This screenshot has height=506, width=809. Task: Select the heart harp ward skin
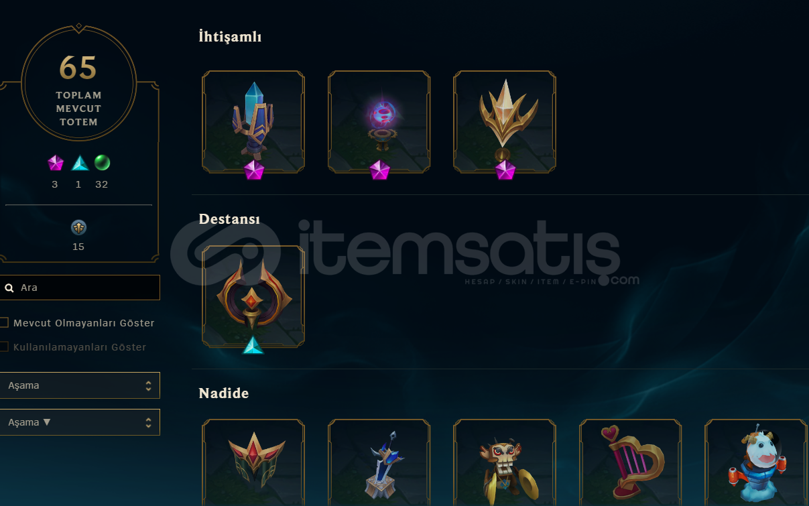tap(631, 462)
